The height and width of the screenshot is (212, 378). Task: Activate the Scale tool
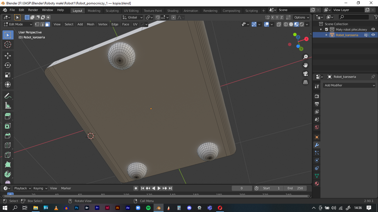8,75
